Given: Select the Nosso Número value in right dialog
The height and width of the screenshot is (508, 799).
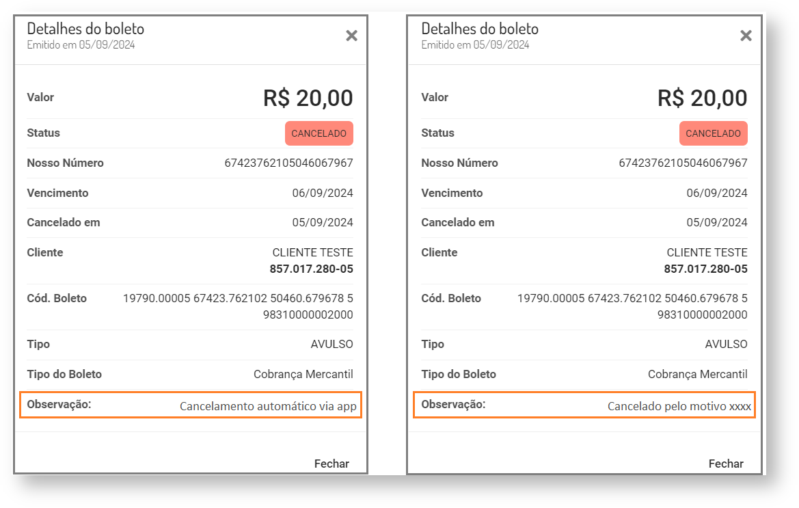Looking at the screenshot, I should [x=683, y=163].
